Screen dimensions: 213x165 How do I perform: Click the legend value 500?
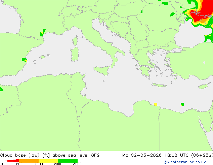[x=19, y=164]
